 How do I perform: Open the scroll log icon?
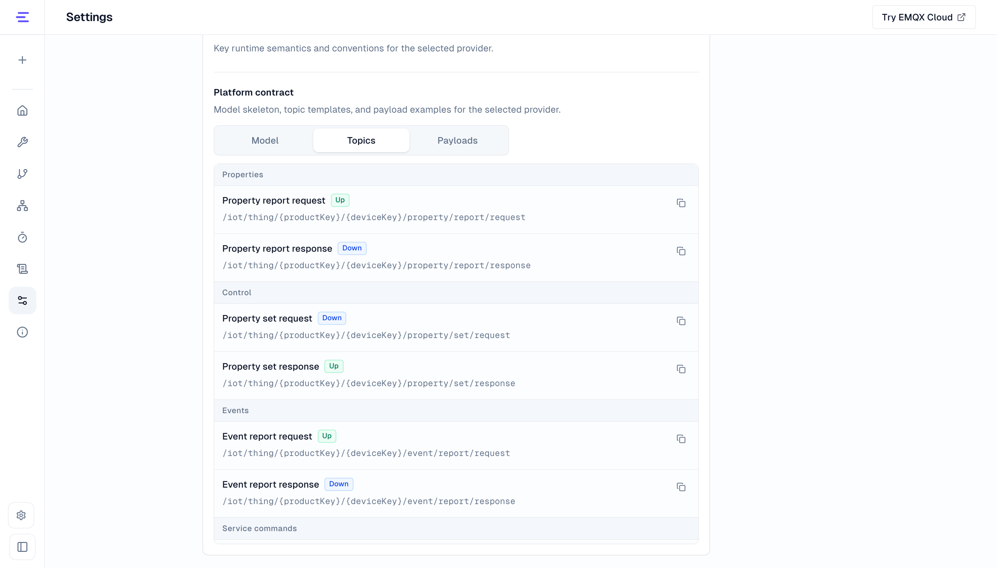pos(22,269)
